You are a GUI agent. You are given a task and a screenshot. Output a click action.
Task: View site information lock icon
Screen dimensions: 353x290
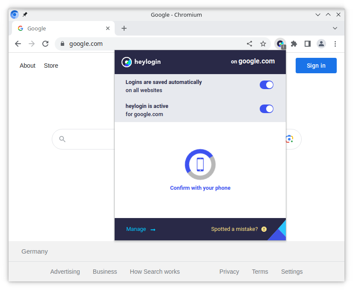click(62, 44)
